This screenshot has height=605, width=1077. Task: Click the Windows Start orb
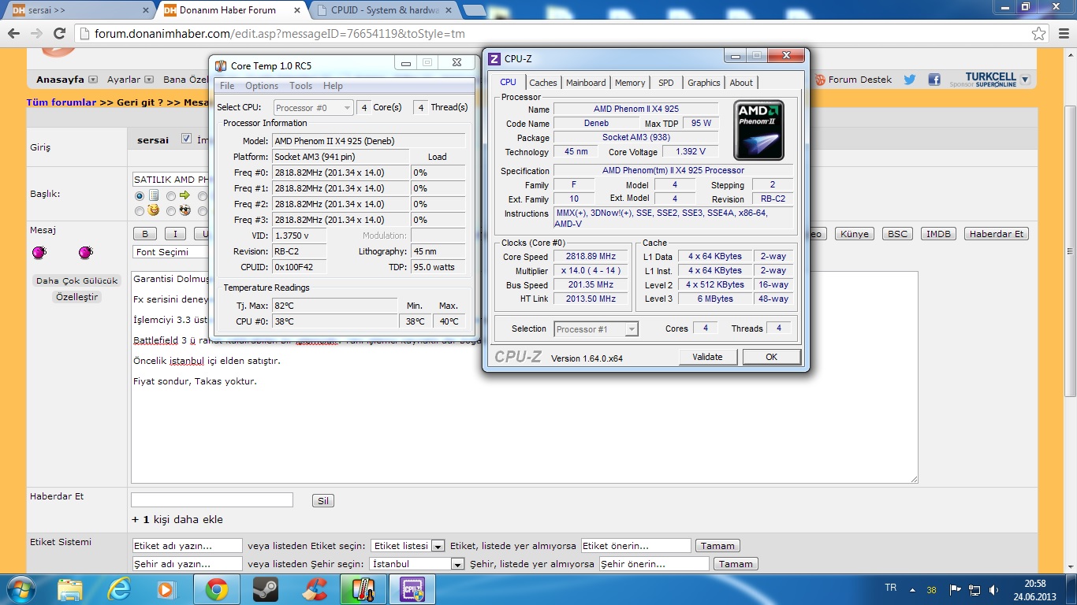point(21,588)
